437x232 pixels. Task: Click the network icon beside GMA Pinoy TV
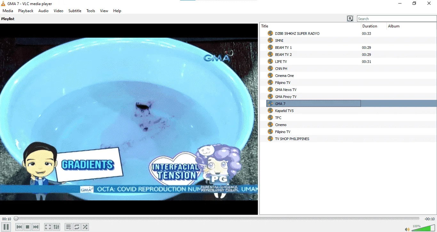point(270,97)
